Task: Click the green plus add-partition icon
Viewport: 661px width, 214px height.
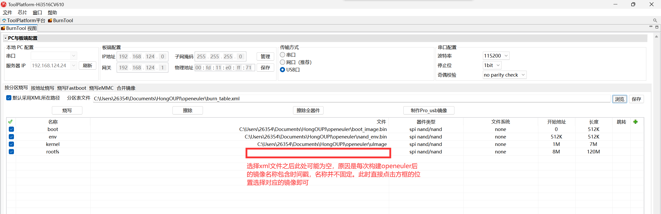Action: click(x=635, y=122)
